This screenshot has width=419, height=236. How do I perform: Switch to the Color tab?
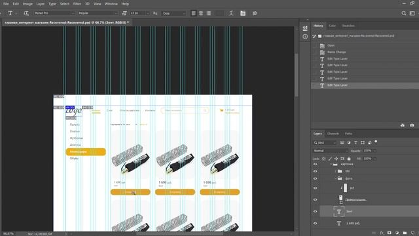[x=332, y=26]
